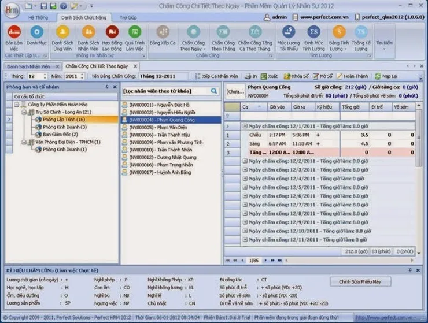Expand the 12/2/2011 attendance group
This screenshot has width=428, height=323.
click(245, 161)
